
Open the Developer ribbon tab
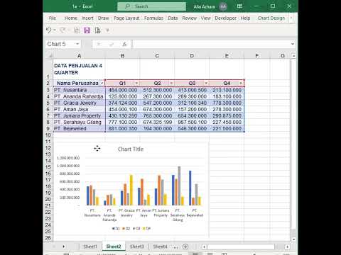tap(225, 18)
